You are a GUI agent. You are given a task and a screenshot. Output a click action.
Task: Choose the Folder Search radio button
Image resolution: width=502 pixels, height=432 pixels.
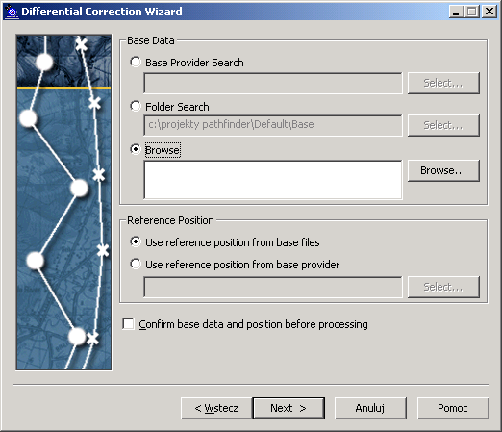tap(136, 106)
